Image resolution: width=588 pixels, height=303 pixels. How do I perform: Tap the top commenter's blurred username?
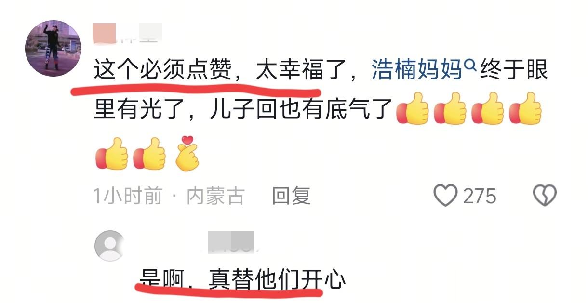(x=127, y=33)
